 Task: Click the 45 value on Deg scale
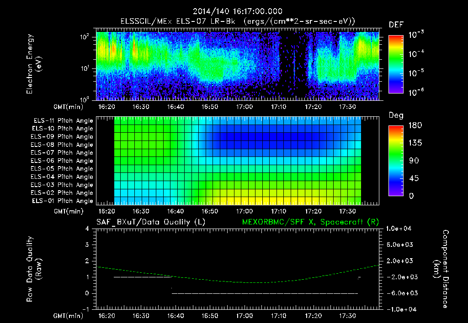pyautogui.click(x=414, y=178)
